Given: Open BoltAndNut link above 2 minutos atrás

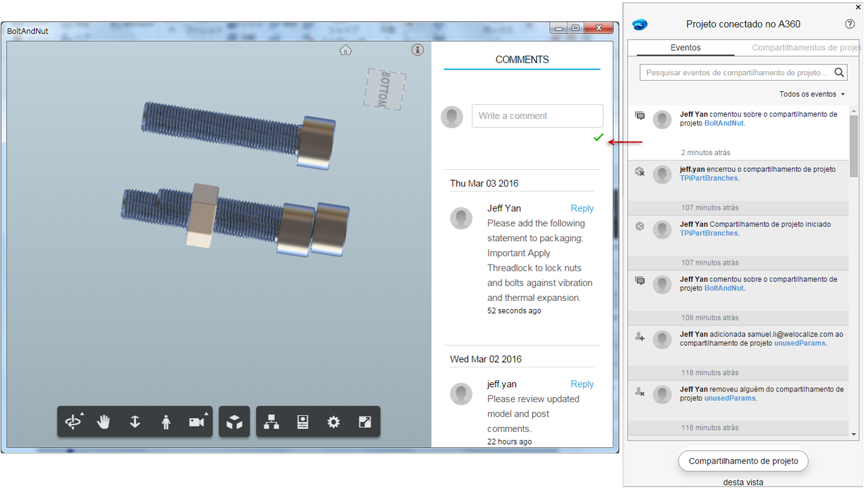Looking at the screenshot, I should [724, 124].
